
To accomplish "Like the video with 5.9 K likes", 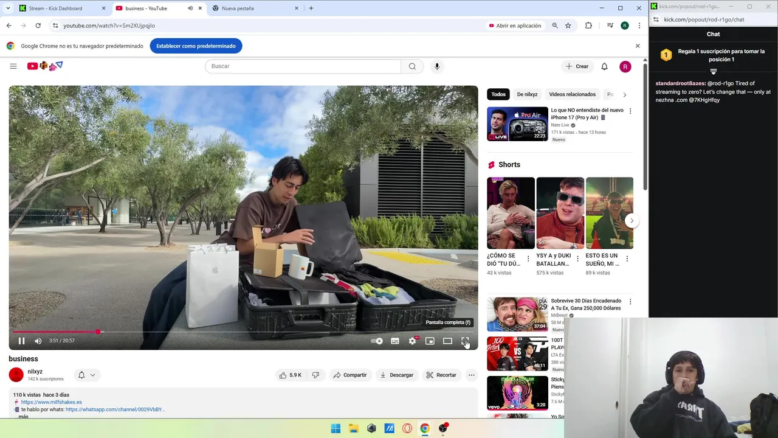I will 290,375.
